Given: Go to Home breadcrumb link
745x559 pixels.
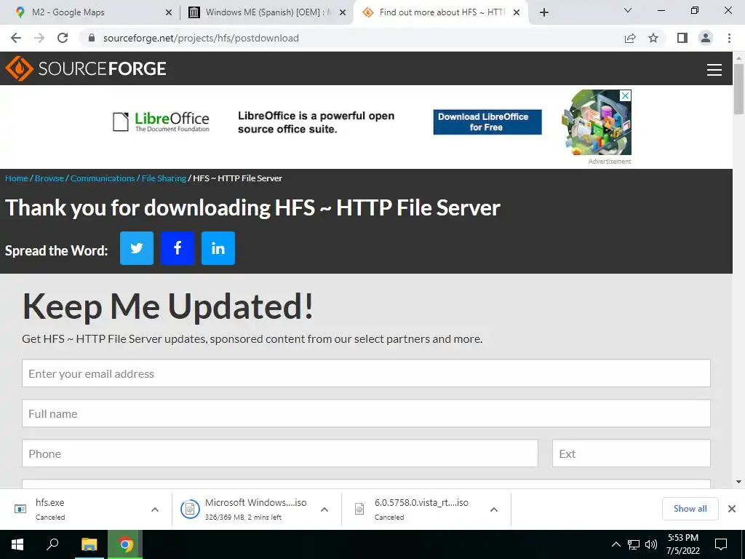Looking at the screenshot, I should [17, 178].
